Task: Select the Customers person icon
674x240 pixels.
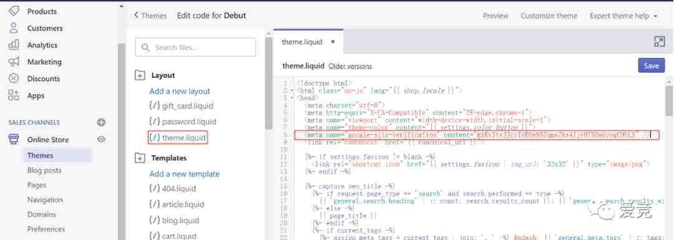Action: click(x=14, y=28)
